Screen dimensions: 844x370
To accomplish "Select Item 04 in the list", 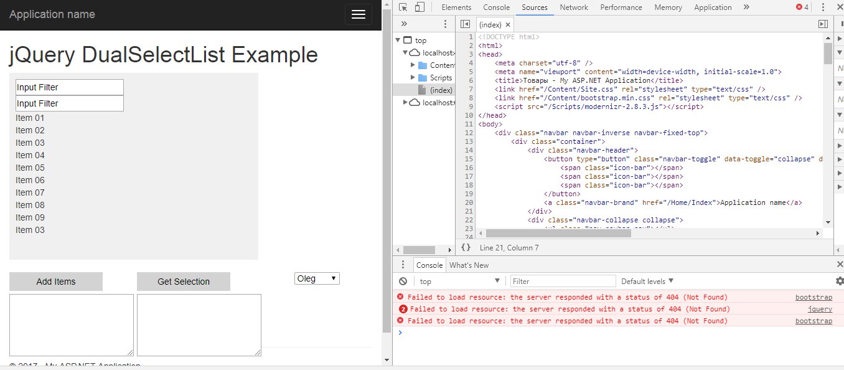I will (x=30, y=155).
